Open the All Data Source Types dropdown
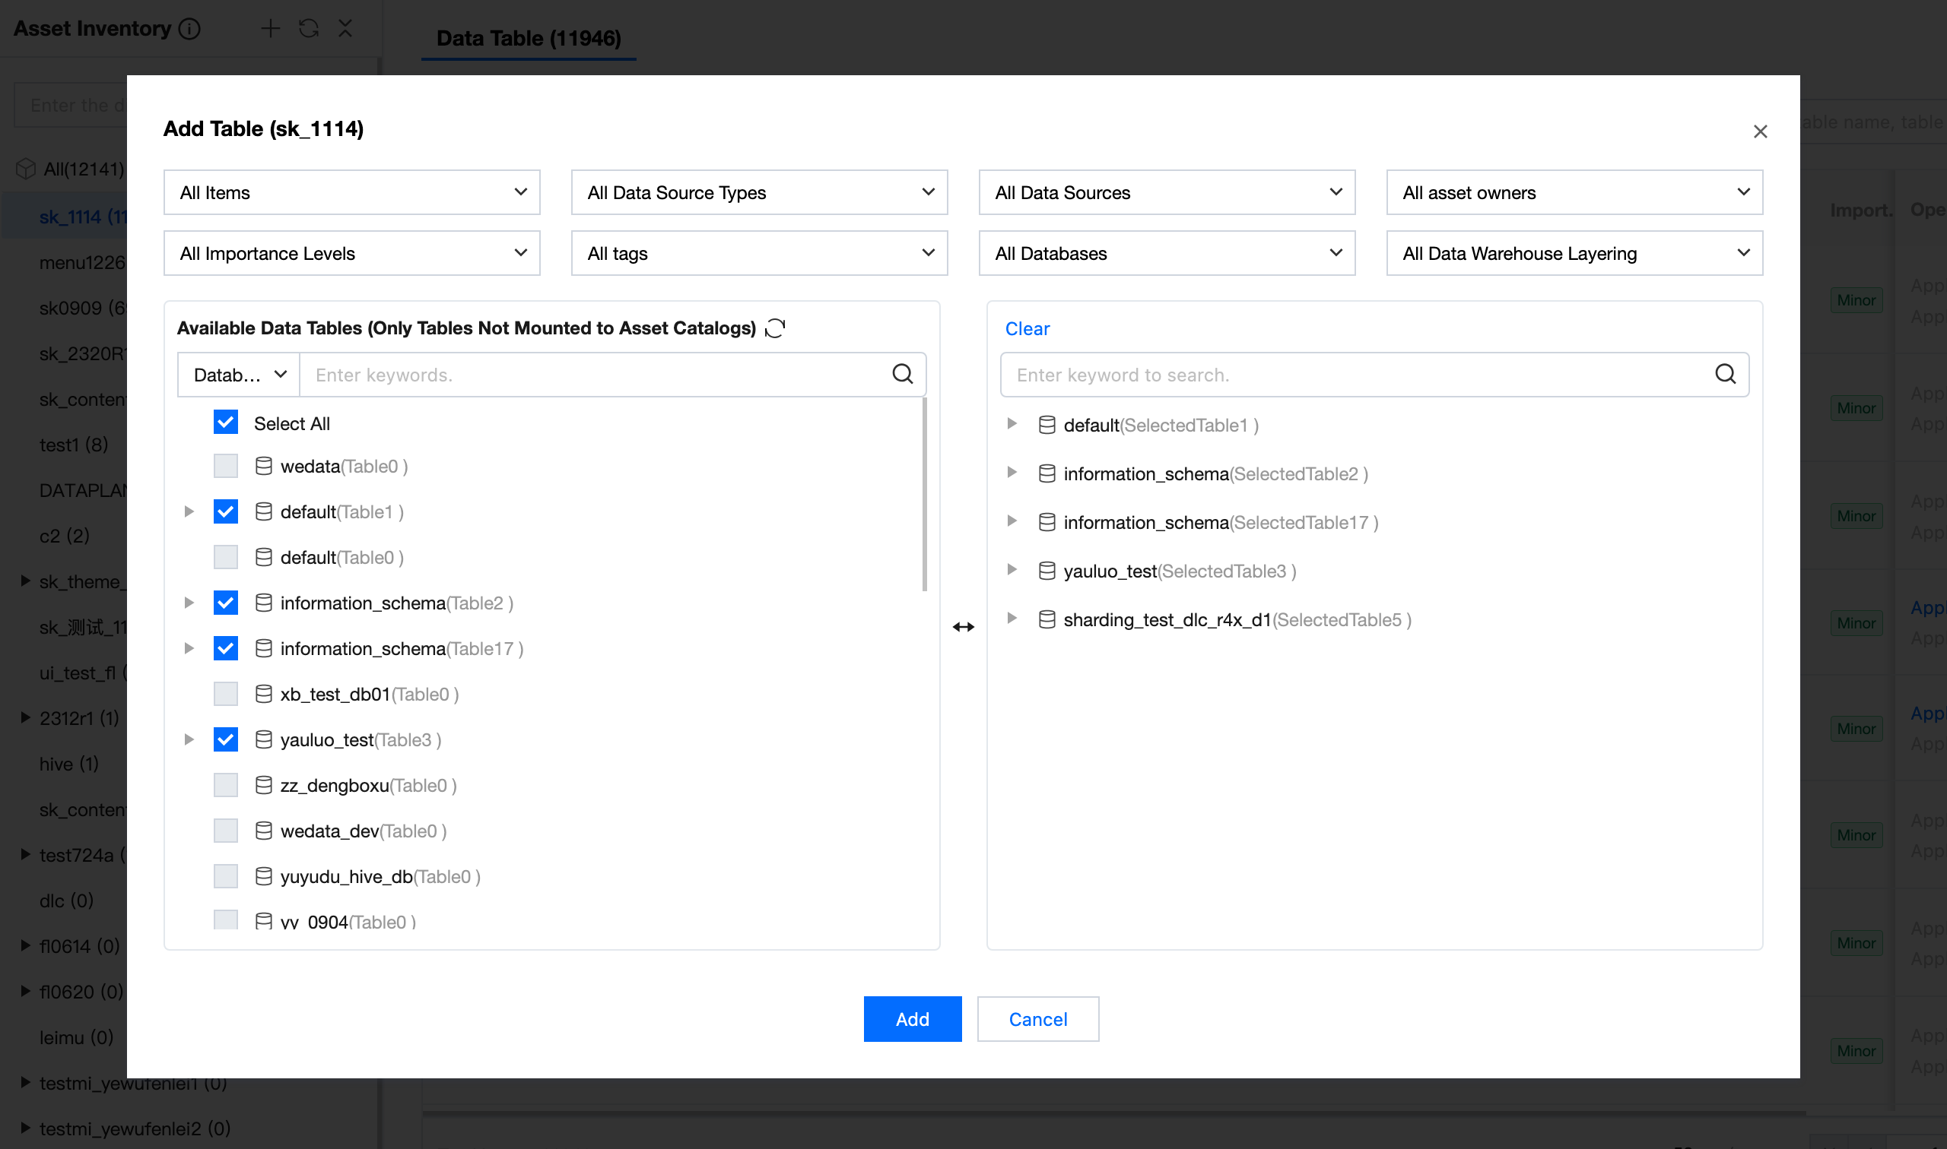Screen dimensions: 1947x1149 [758, 192]
